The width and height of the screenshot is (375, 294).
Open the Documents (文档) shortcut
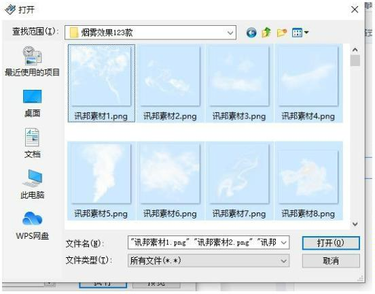32,143
